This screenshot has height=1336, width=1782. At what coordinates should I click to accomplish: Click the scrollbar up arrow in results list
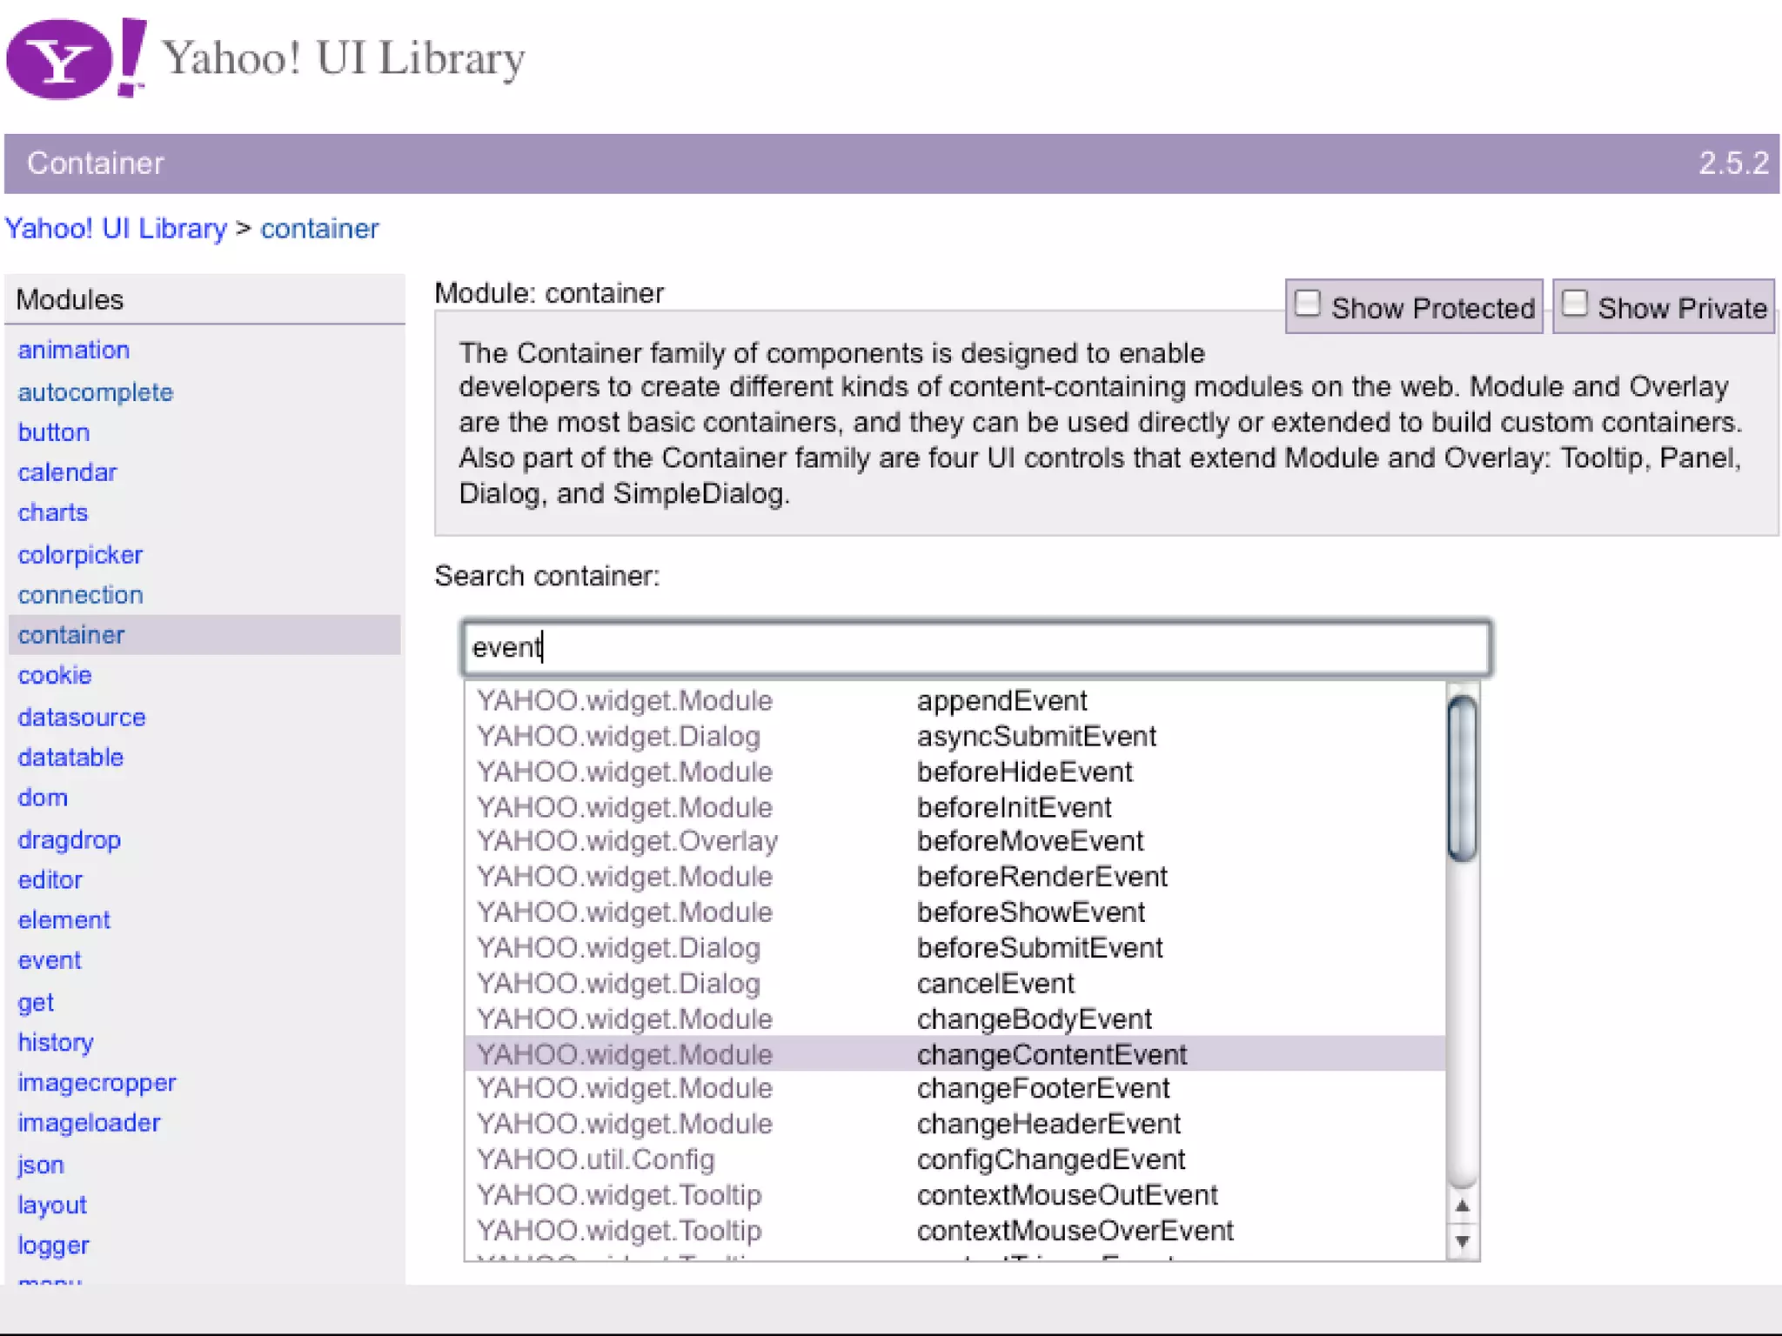(1462, 1206)
